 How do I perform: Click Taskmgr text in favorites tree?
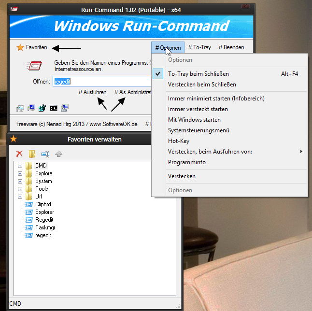[45, 227]
